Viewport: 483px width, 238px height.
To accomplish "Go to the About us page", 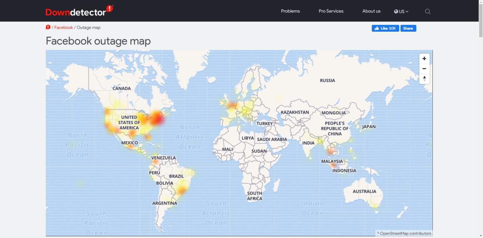I will (371, 11).
